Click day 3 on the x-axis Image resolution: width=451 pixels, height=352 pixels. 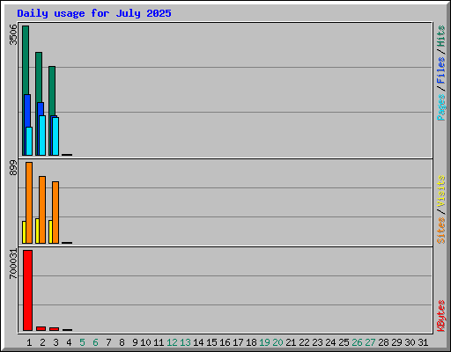coord(55,342)
